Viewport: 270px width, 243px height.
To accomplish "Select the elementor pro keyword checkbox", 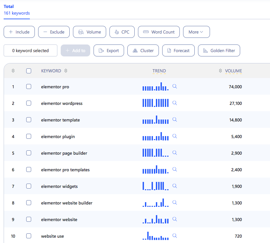I will pos(29,87).
